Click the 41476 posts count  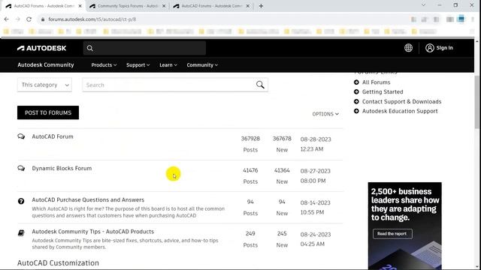(x=250, y=170)
